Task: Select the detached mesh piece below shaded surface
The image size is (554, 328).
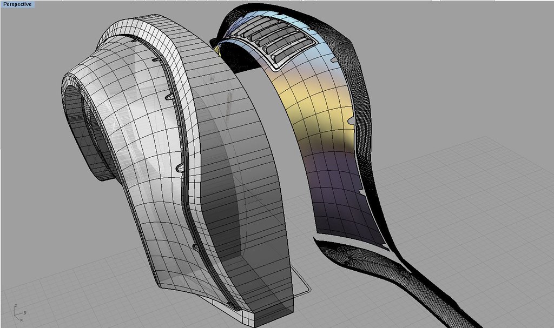Action: 379,265
